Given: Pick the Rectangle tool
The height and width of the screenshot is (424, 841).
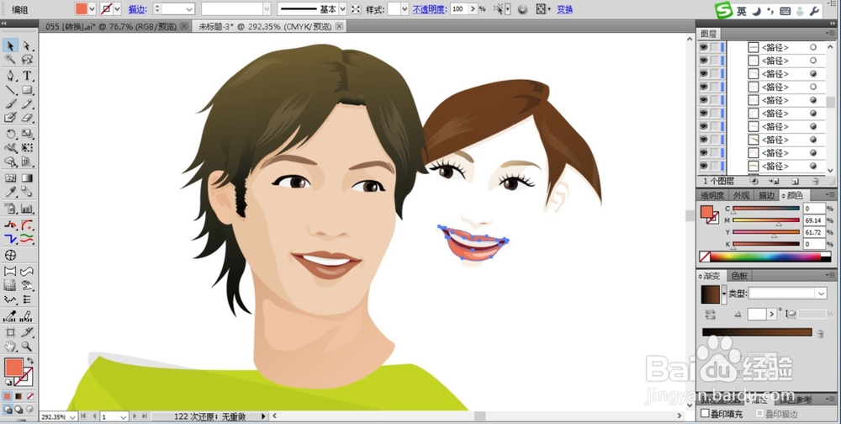Looking at the screenshot, I should pyautogui.click(x=27, y=90).
